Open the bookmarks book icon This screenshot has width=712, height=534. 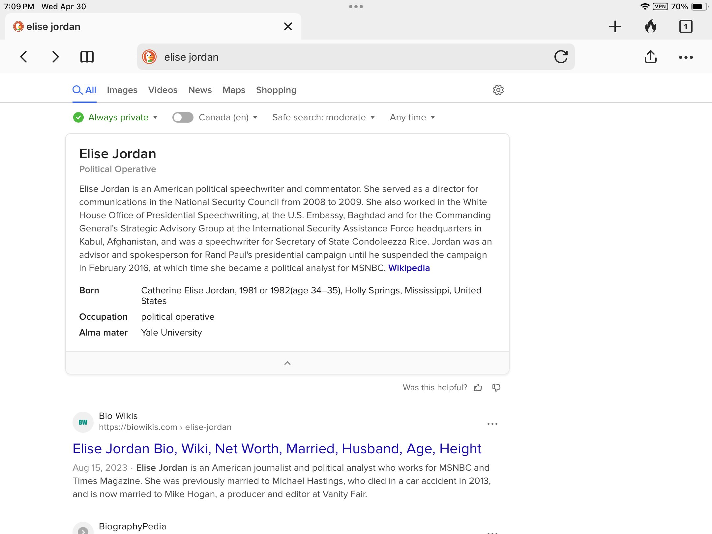tap(87, 57)
